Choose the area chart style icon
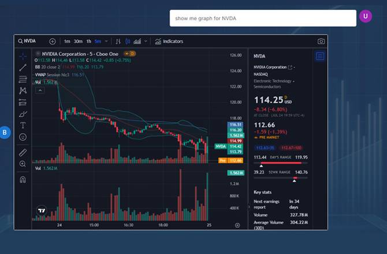This screenshot has width=387, height=254. point(137,41)
